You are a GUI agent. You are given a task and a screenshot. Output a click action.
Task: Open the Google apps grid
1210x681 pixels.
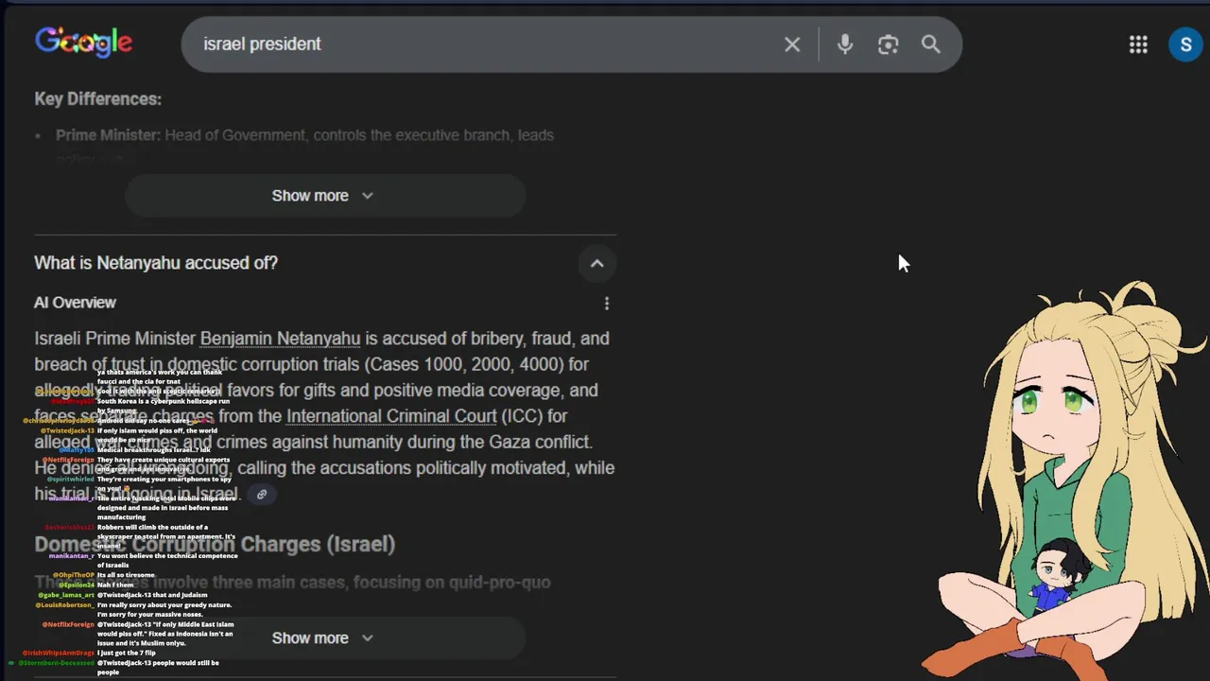click(x=1138, y=44)
